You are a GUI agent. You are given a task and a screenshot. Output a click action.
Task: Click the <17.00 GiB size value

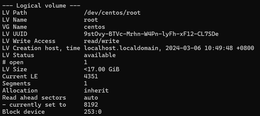101,69
